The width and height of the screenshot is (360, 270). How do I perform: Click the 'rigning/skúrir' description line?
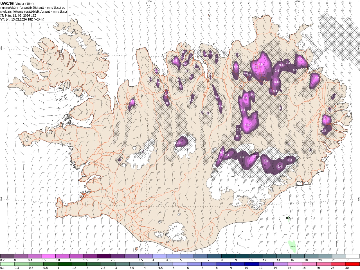pos(33,8)
